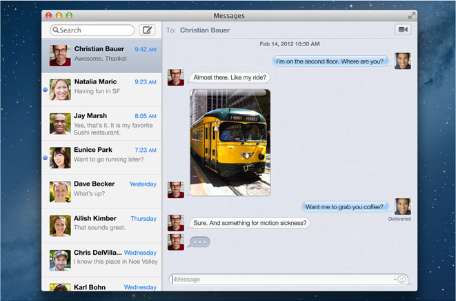The width and height of the screenshot is (456, 301).
Task: Click the search magnifying glass icon
Action: tap(55, 30)
